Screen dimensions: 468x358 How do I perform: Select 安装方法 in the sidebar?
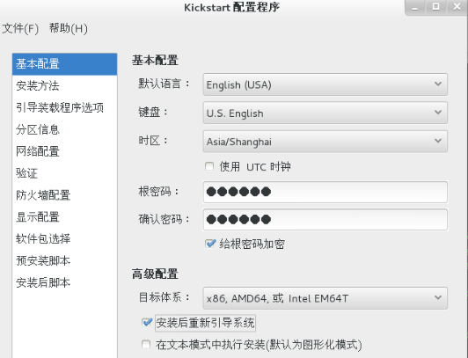coord(64,86)
